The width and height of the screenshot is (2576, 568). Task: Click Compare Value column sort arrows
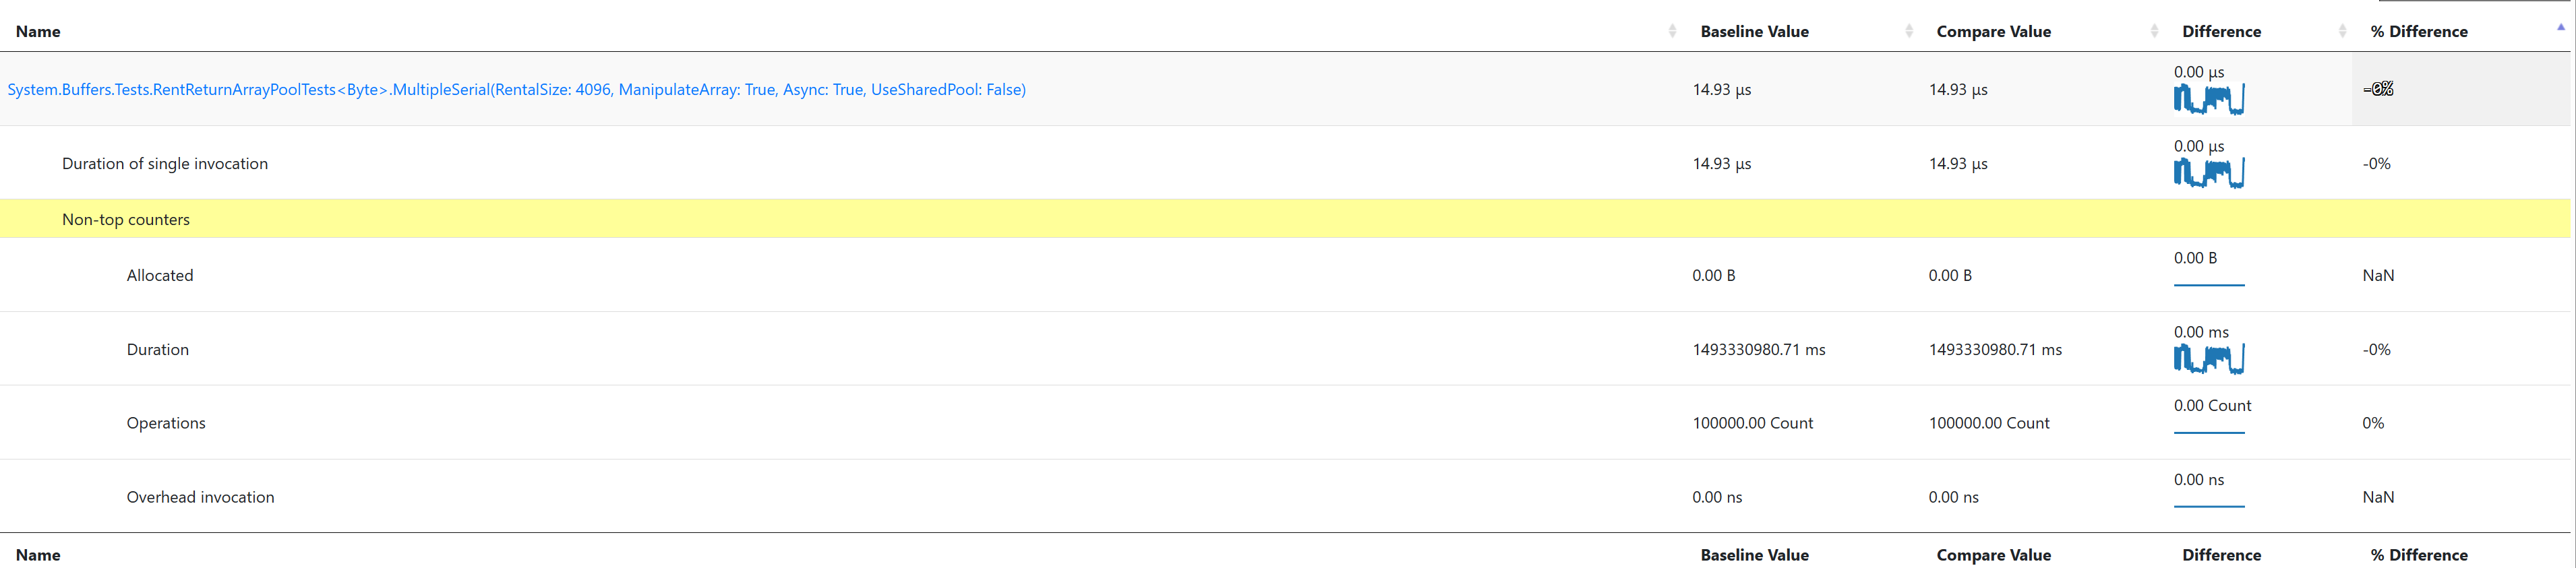(2154, 31)
